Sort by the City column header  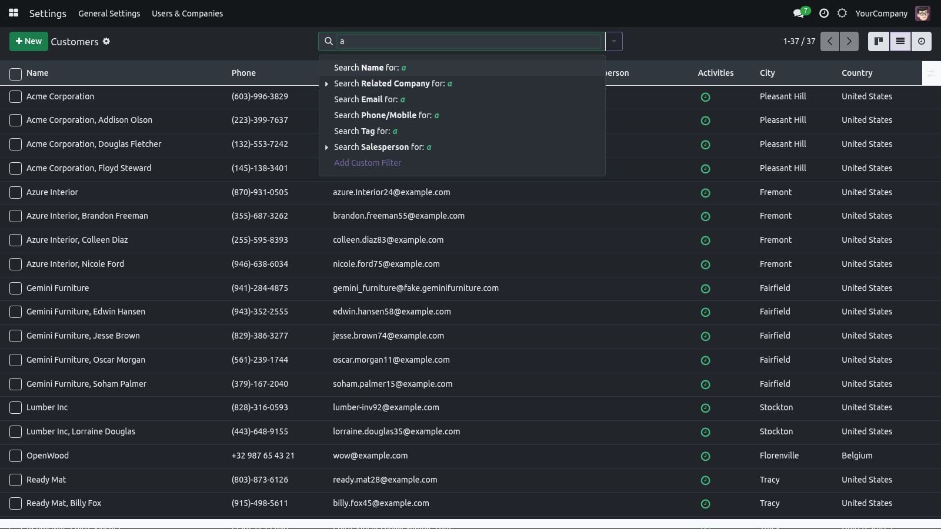tap(768, 73)
